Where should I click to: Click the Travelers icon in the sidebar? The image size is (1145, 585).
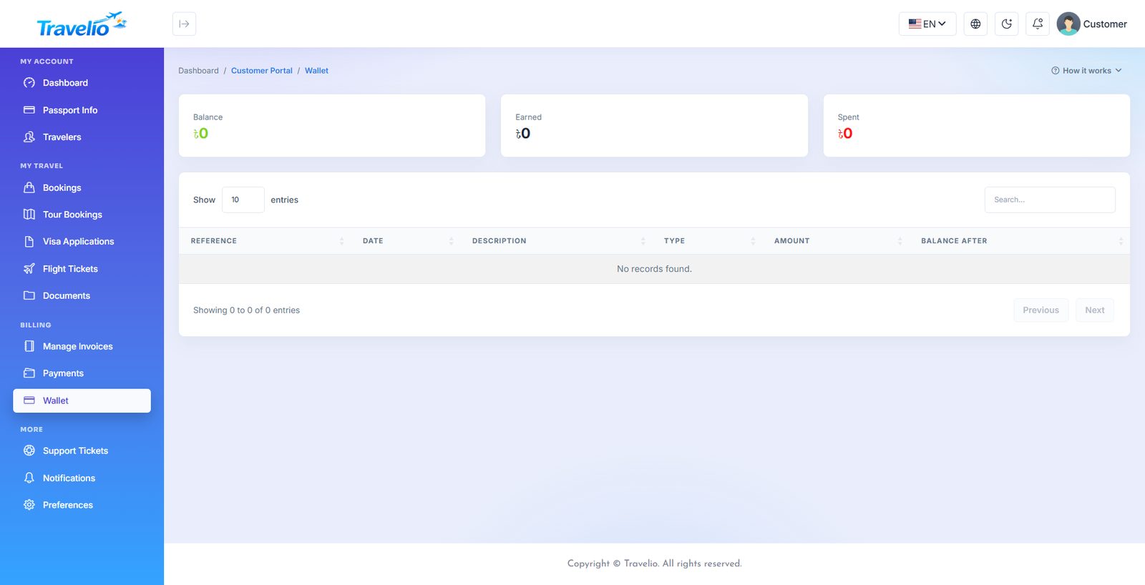coord(29,137)
